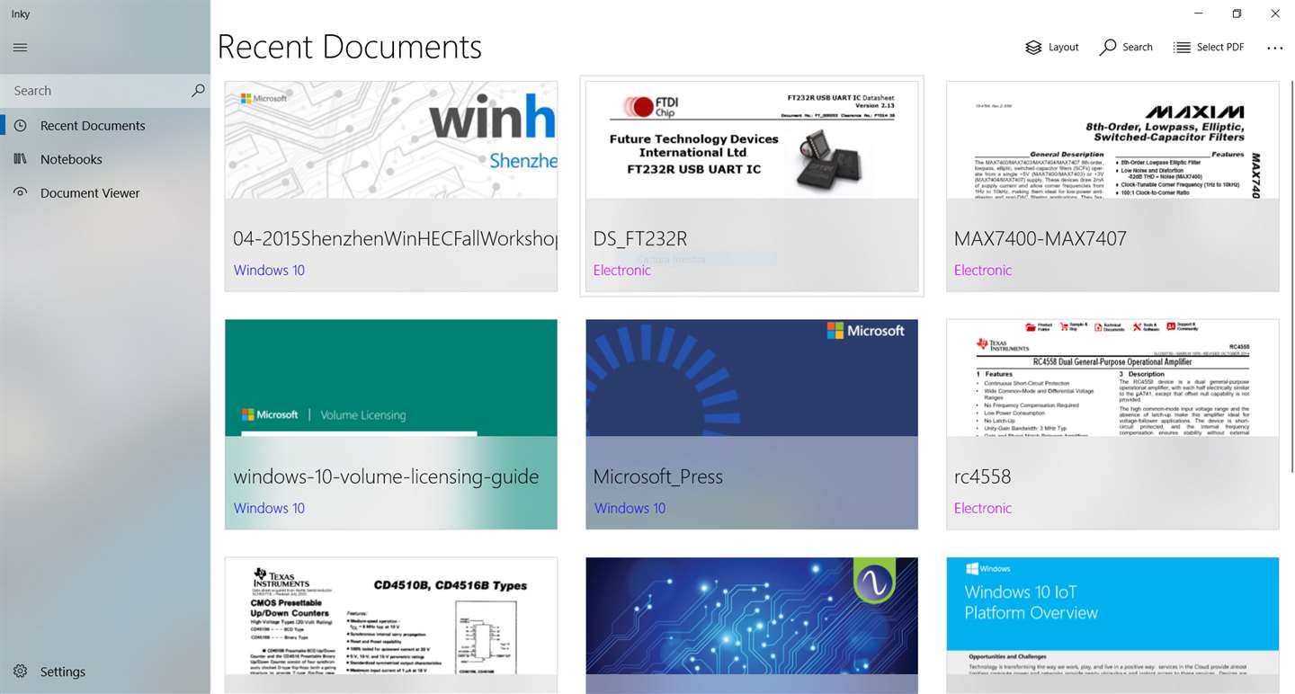
Task: Click the Recent Documents page heading
Action: tap(350, 47)
